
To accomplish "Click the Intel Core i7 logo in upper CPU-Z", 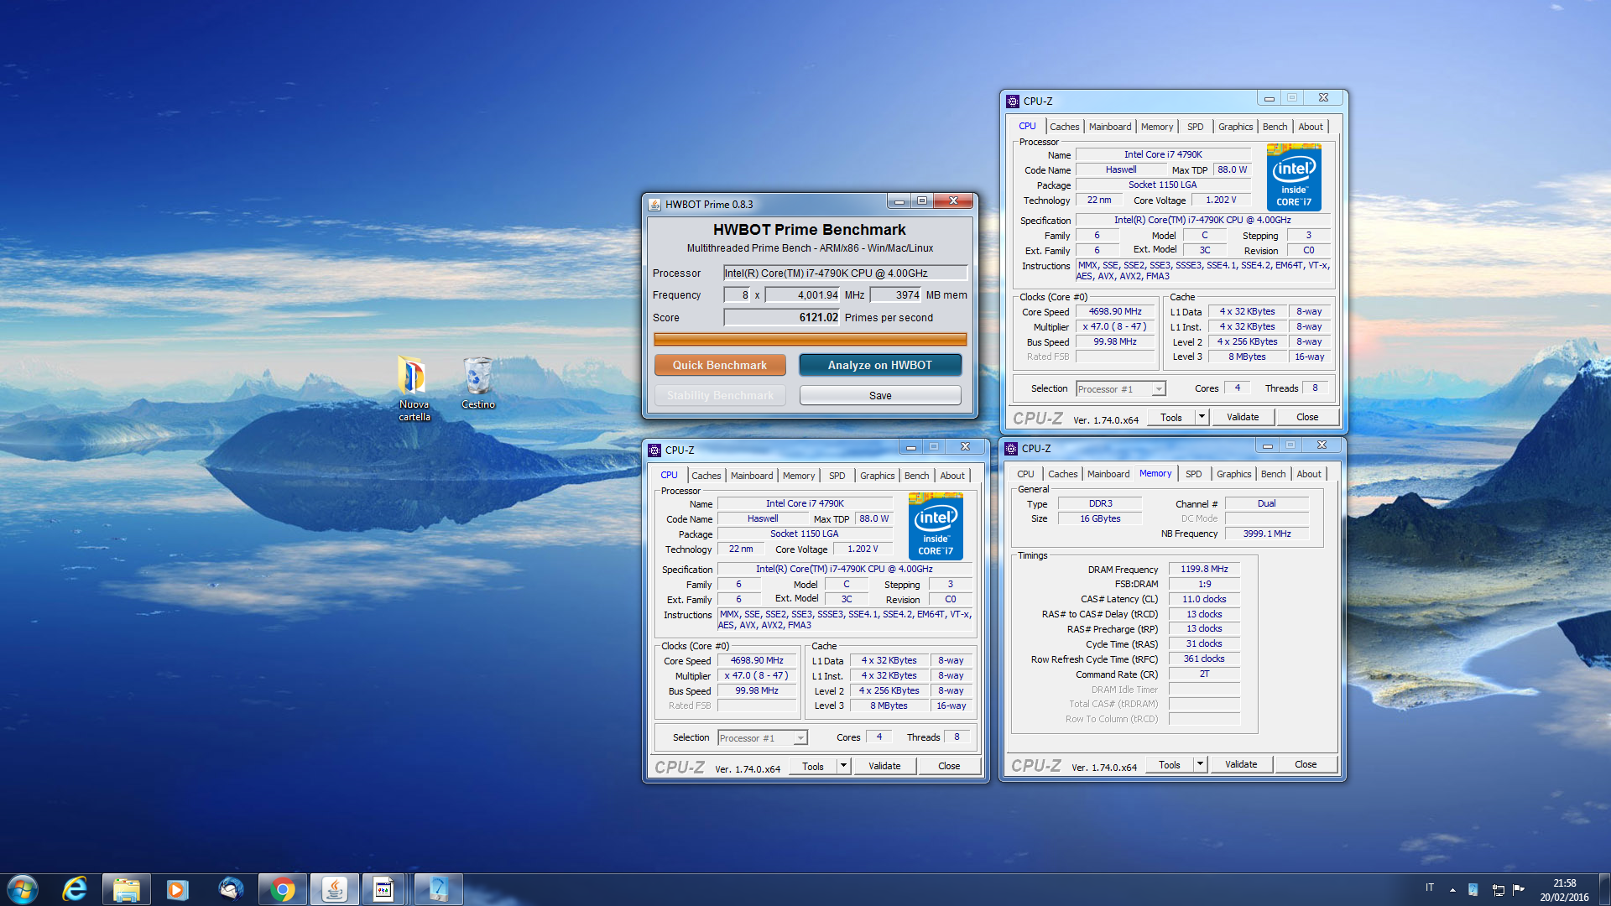I will (1293, 177).
